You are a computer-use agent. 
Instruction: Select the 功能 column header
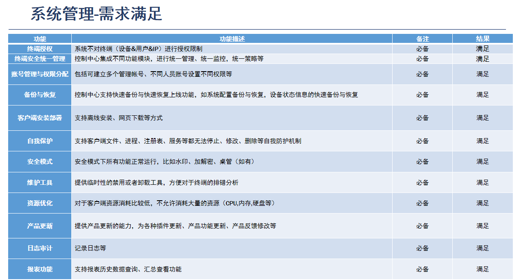pyautogui.click(x=40, y=39)
